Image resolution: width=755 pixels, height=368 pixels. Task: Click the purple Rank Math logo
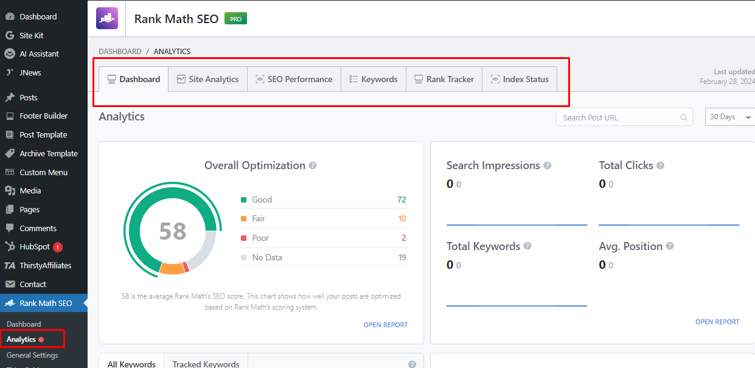click(107, 18)
